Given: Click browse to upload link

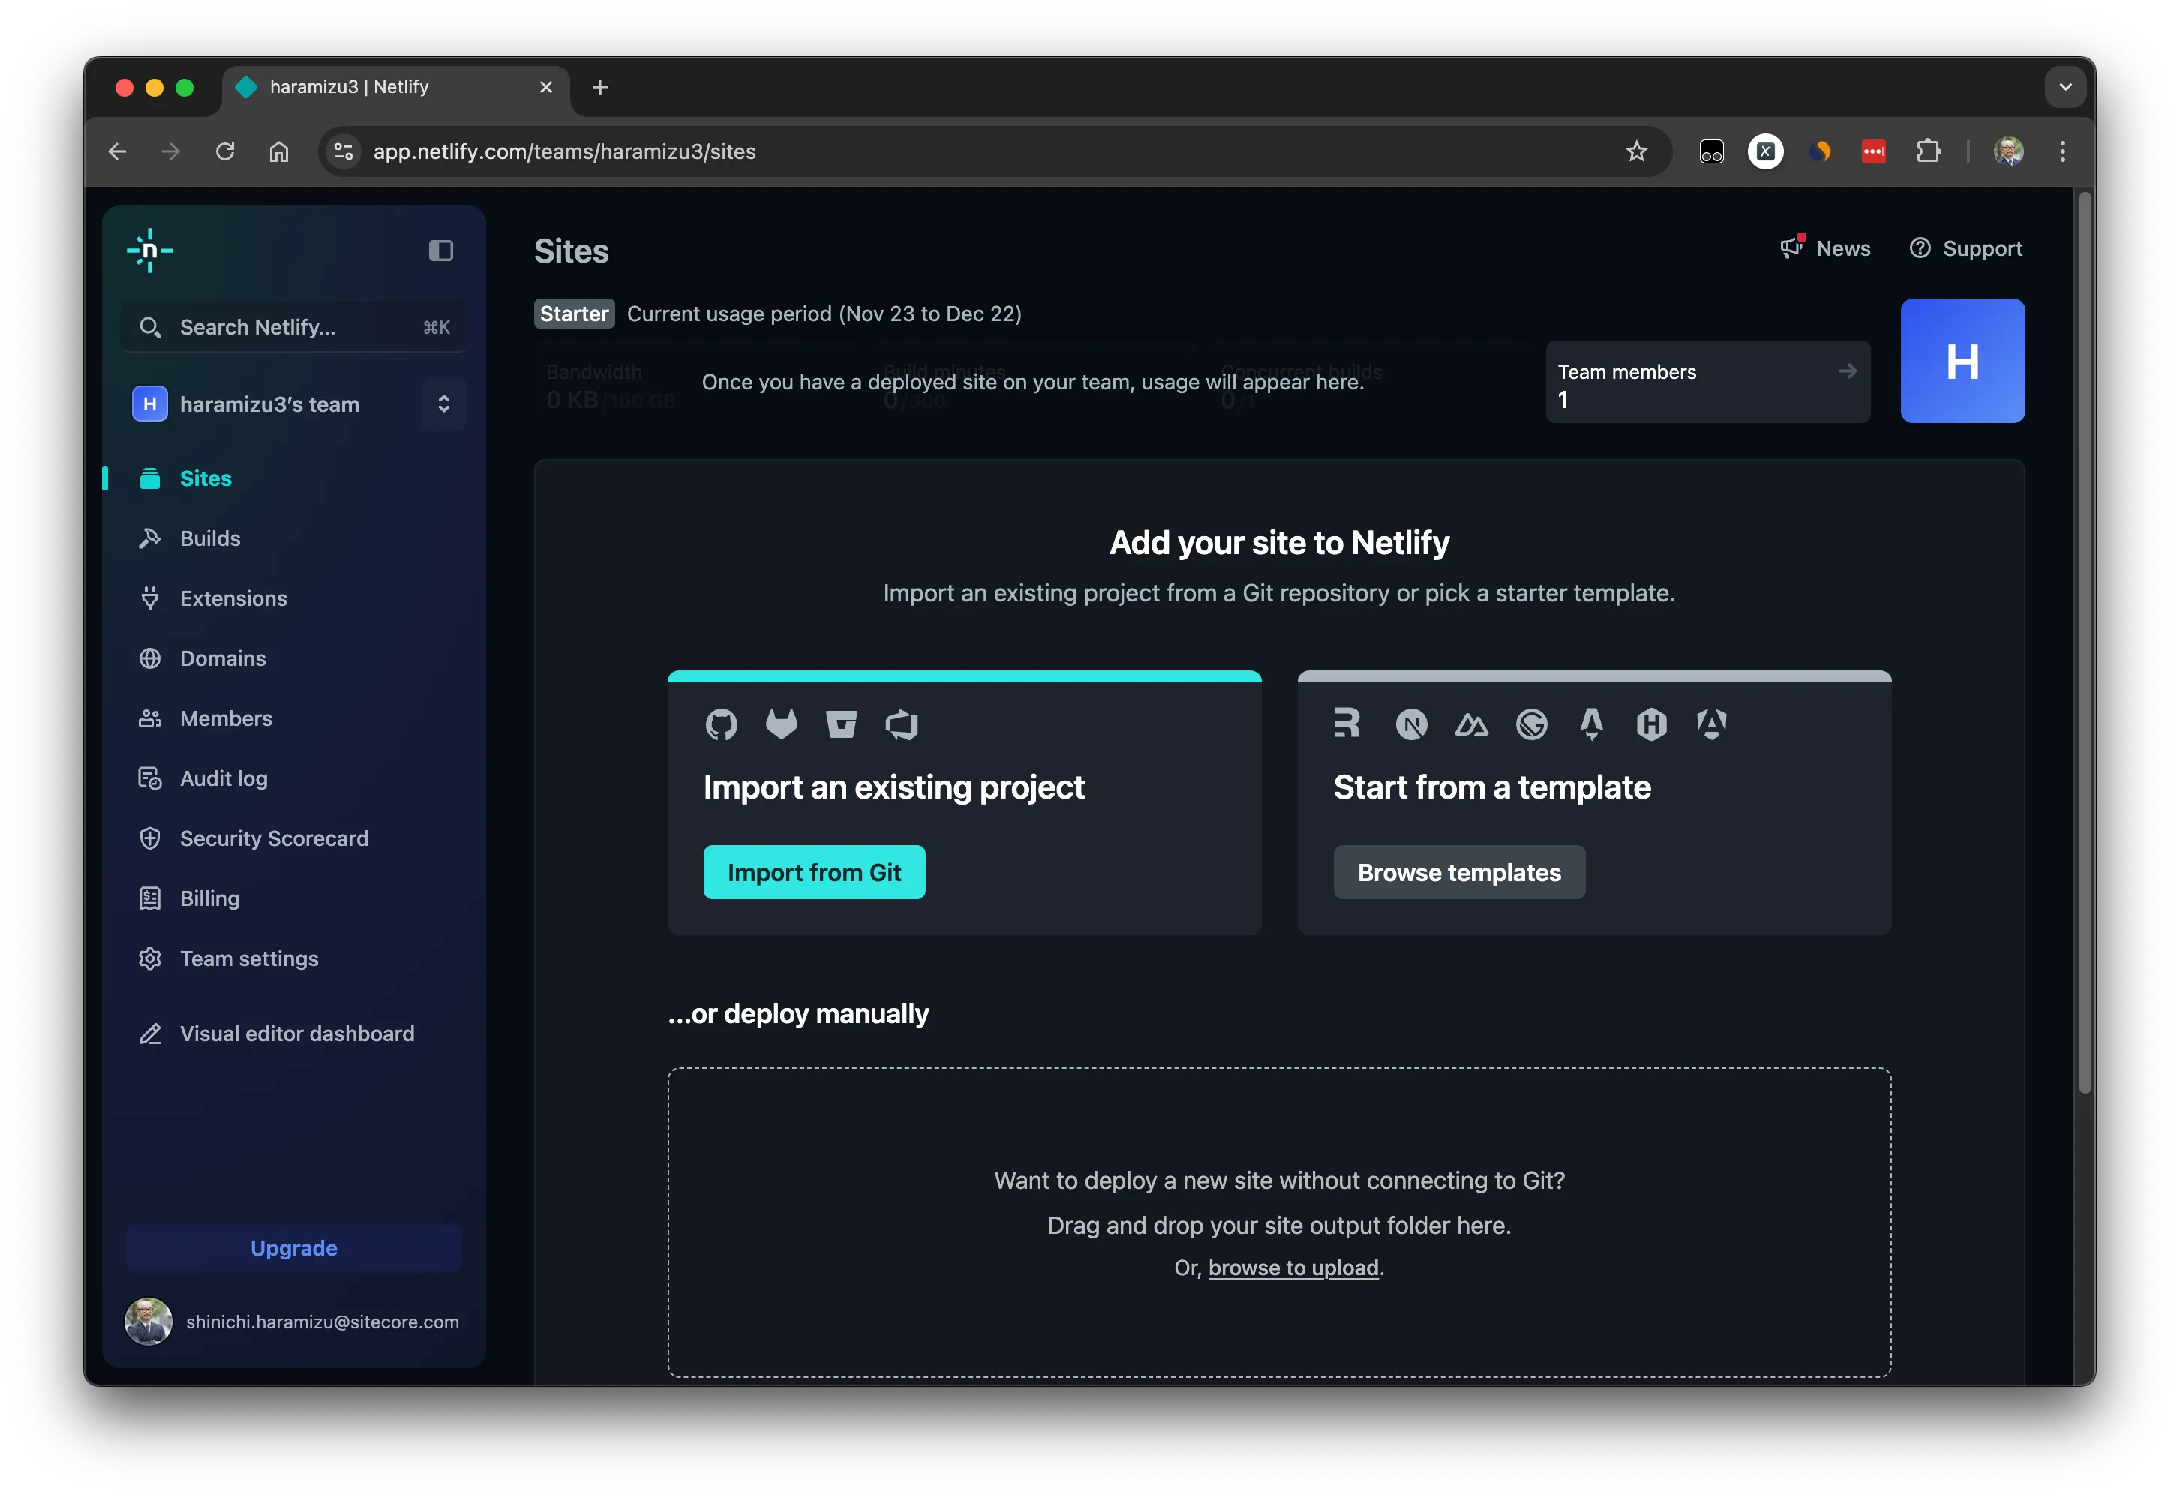Looking at the screenshot, I should click(x=1292, y=1267).
